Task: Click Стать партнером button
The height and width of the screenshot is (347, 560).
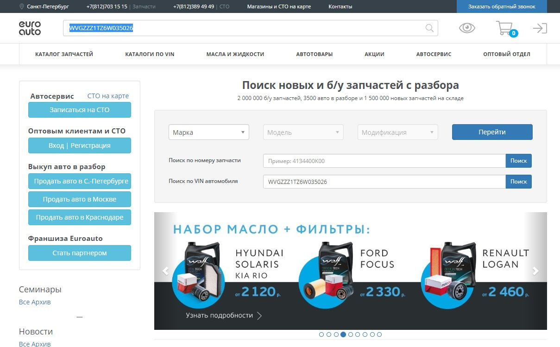Action: [x=80, y=253]
